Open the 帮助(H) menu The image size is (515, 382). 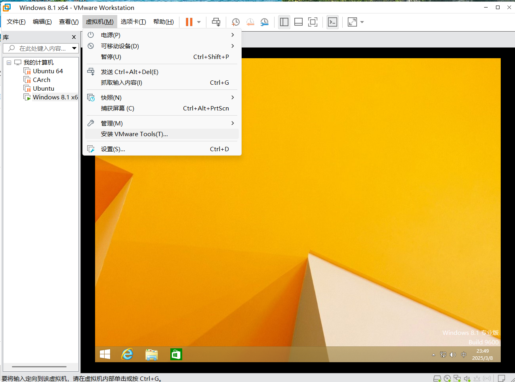pyautogui.click(x=164, y=22)
